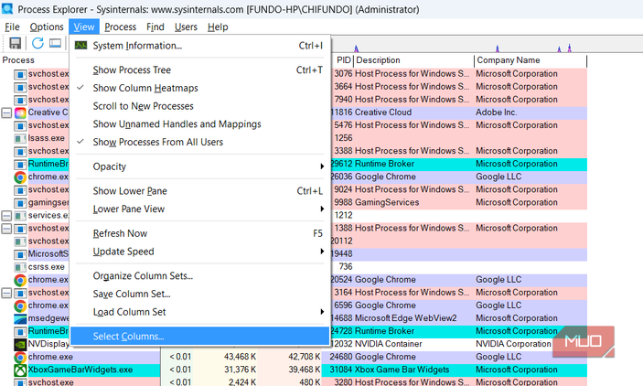Choose Organize Column Sets entry
This screenshot has width=643, height=386.
199,276
